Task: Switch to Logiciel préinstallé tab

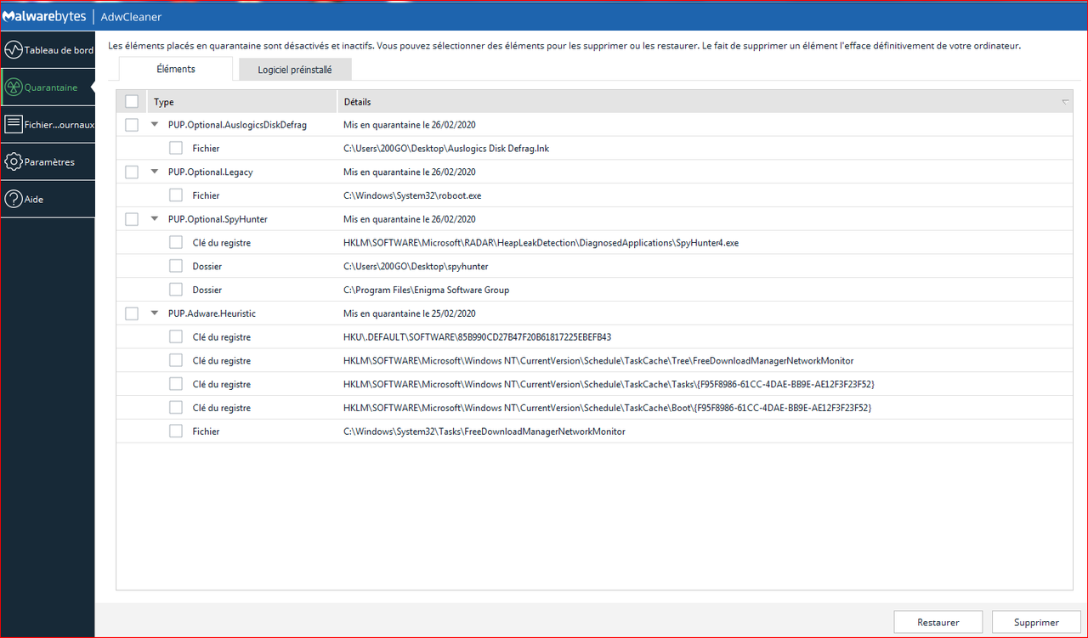Action: [295, 70]
